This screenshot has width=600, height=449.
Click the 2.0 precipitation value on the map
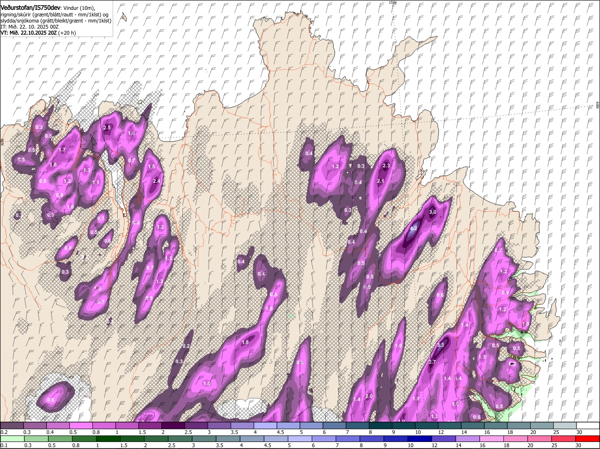pos(369,397)
